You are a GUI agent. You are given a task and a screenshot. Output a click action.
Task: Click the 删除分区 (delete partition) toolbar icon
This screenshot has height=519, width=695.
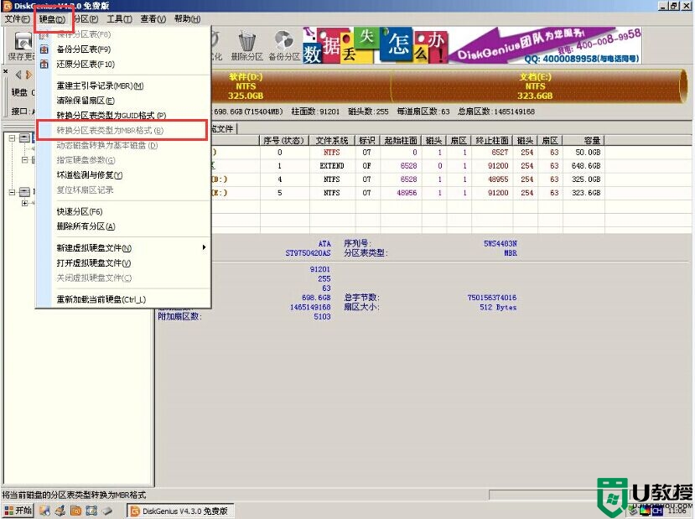click(246, 45)
